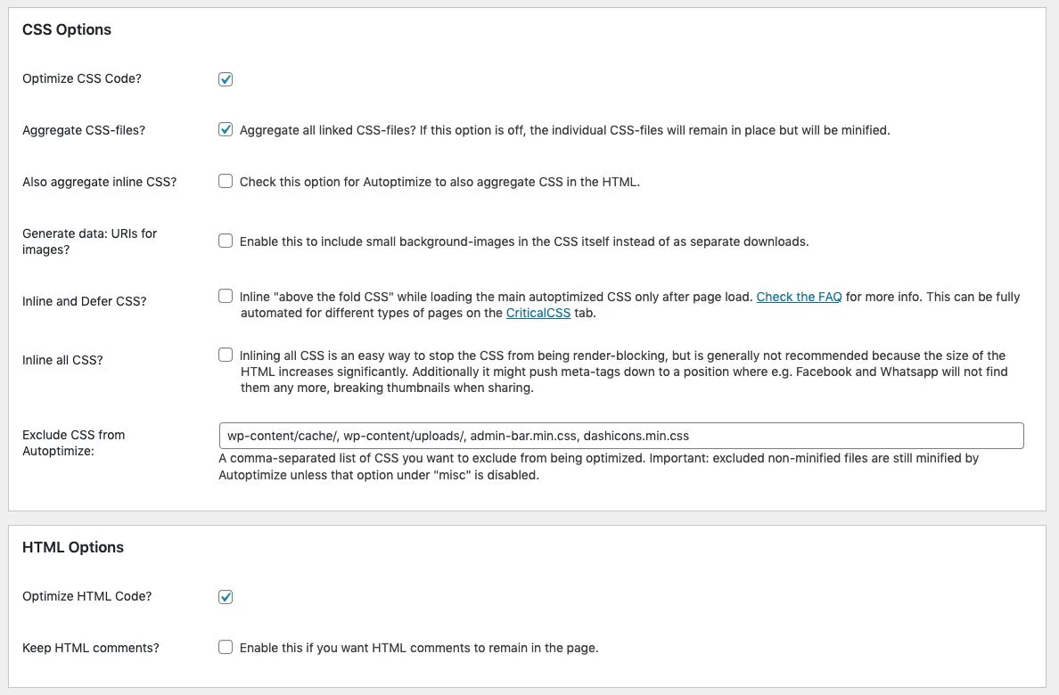Viewport: 1059px width, 695px height.
Task: Uncheck the Optimize CSS Code checkbox
Action: 226,79
